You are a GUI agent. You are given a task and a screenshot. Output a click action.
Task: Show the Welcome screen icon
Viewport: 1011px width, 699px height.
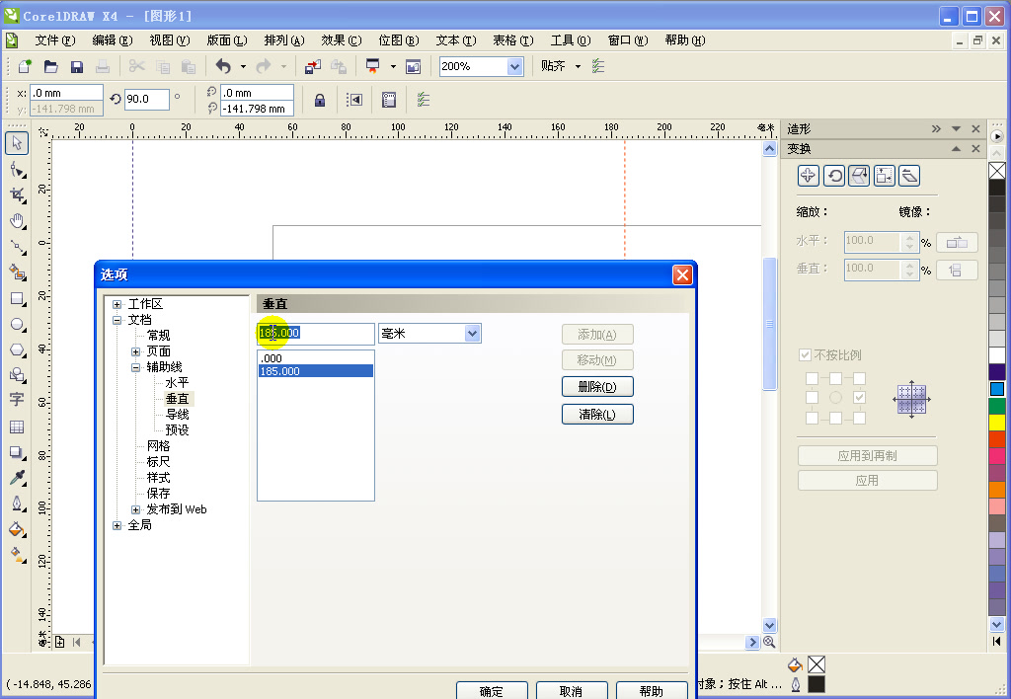414,66
